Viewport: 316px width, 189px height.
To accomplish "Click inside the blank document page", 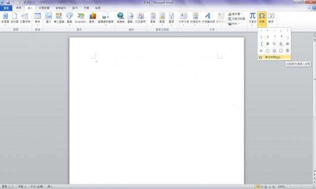I will point(157,111).
